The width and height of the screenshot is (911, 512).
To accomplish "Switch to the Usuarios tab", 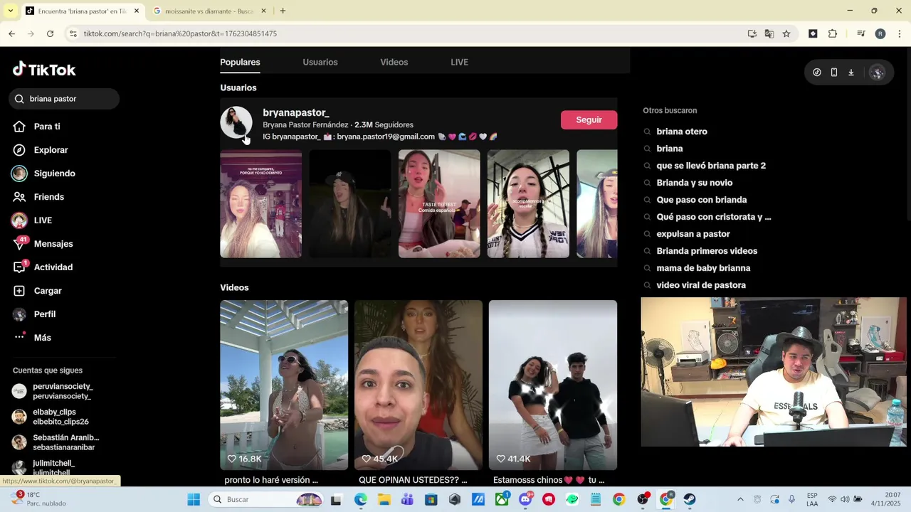I will [320, 62].
